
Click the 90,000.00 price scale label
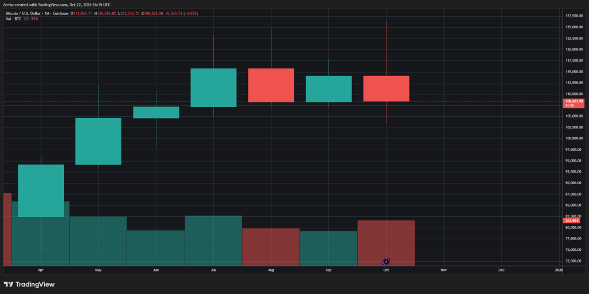tap(574, 183)
